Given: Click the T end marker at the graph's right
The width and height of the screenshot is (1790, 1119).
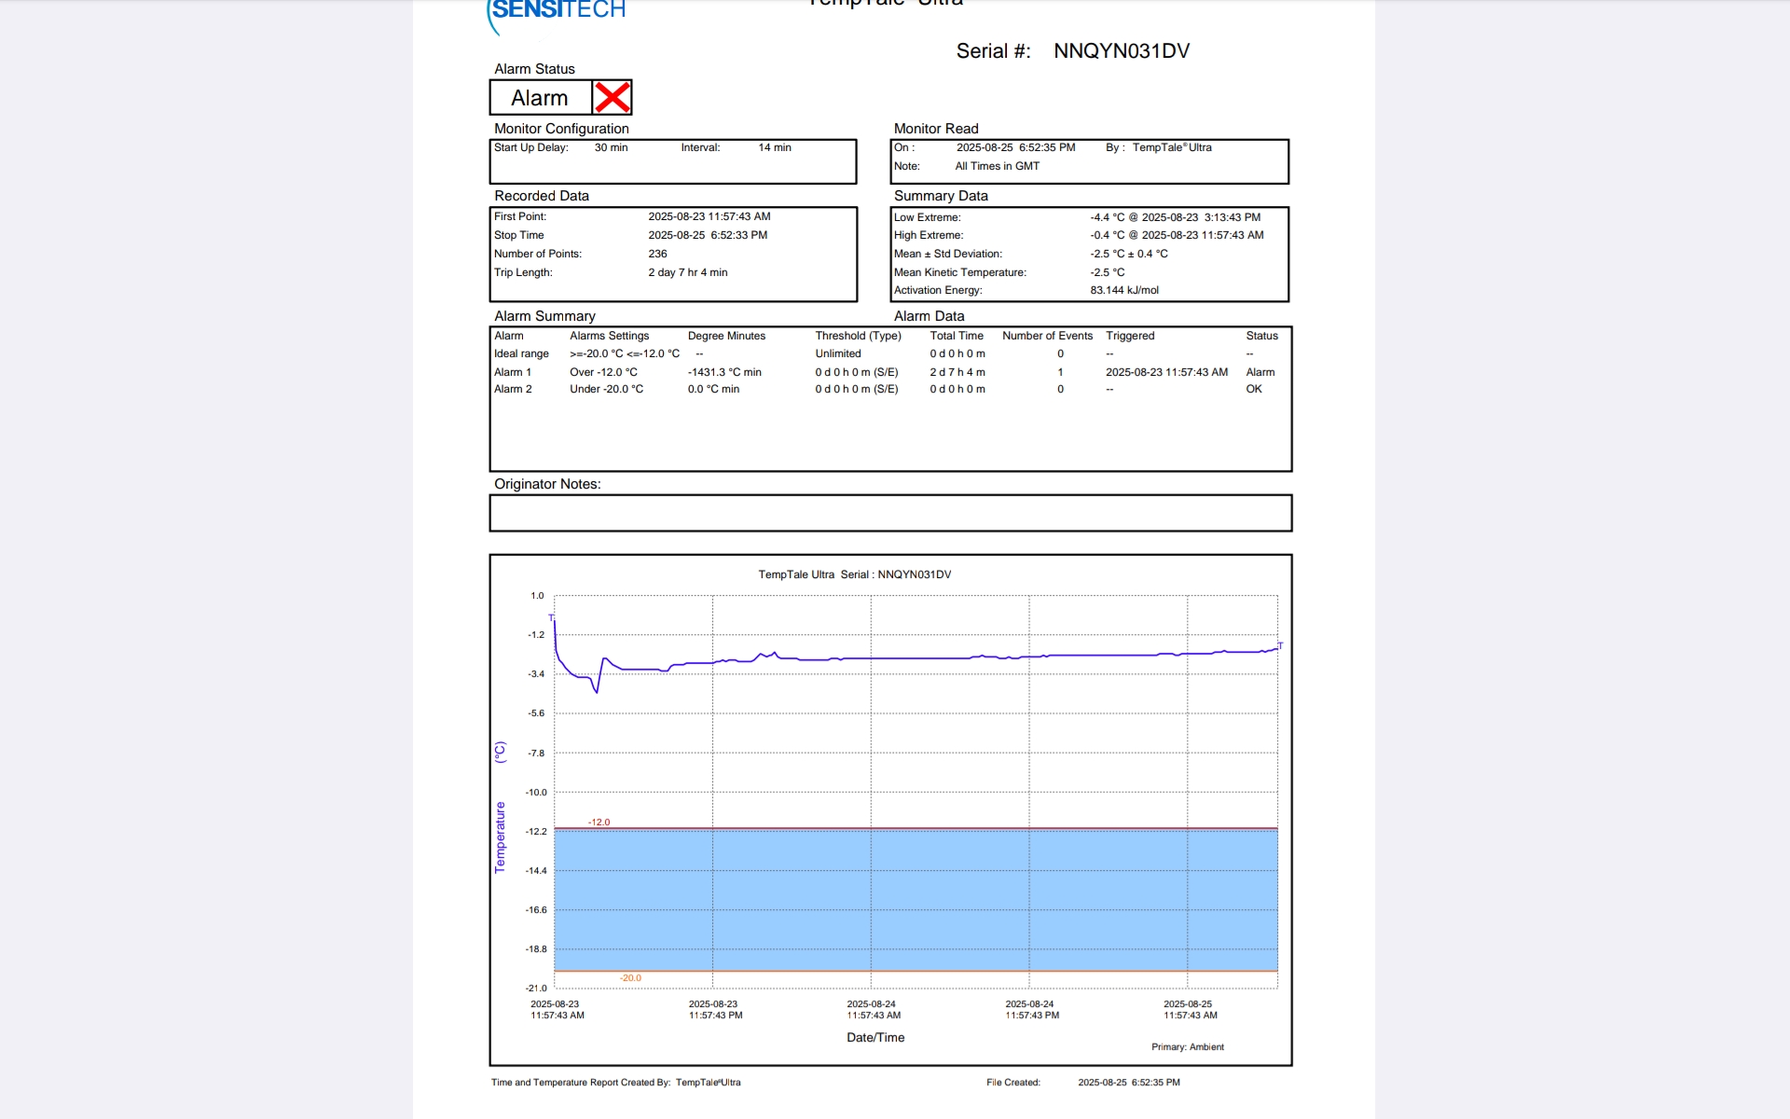Looking at the screenshot, I should point(1280,645).
